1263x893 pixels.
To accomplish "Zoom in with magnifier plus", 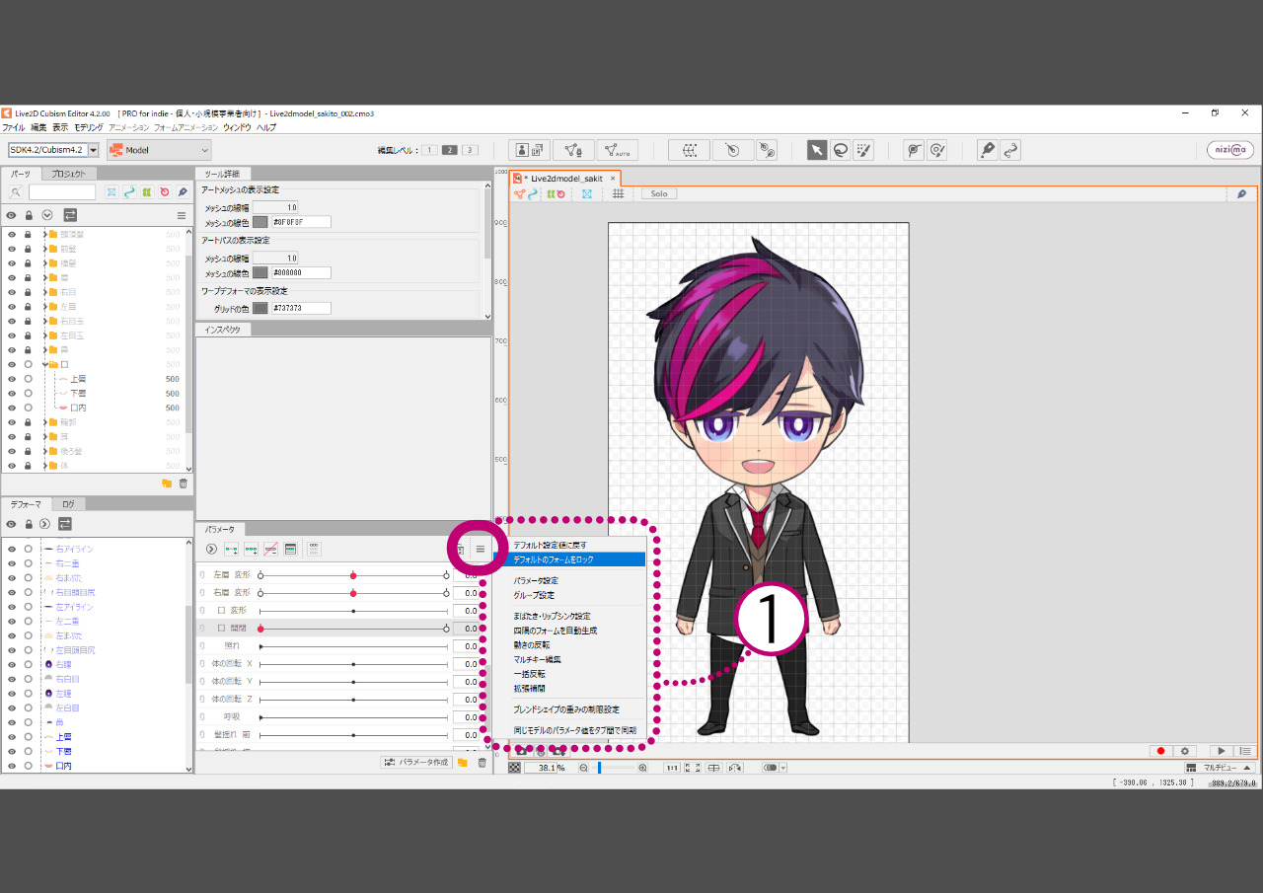I will (642, 768).
